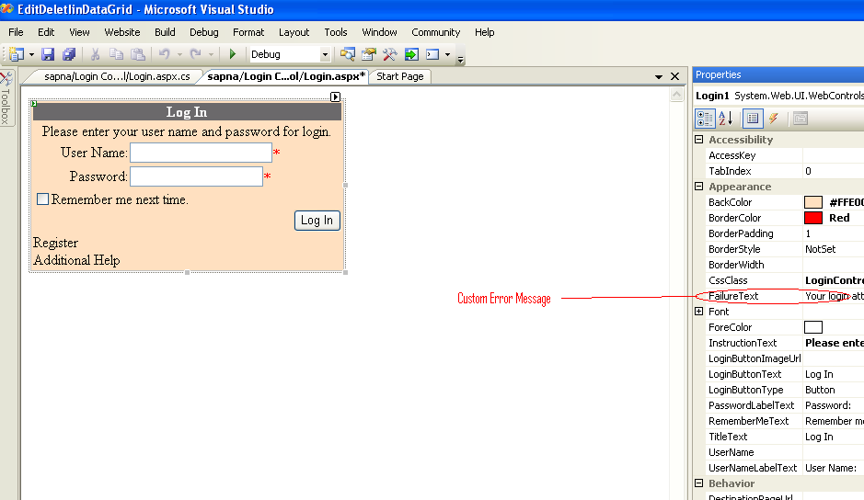864x500 pixels.
Task: Select the LoginButtonType property row
Action: click(x=785, y=390)
